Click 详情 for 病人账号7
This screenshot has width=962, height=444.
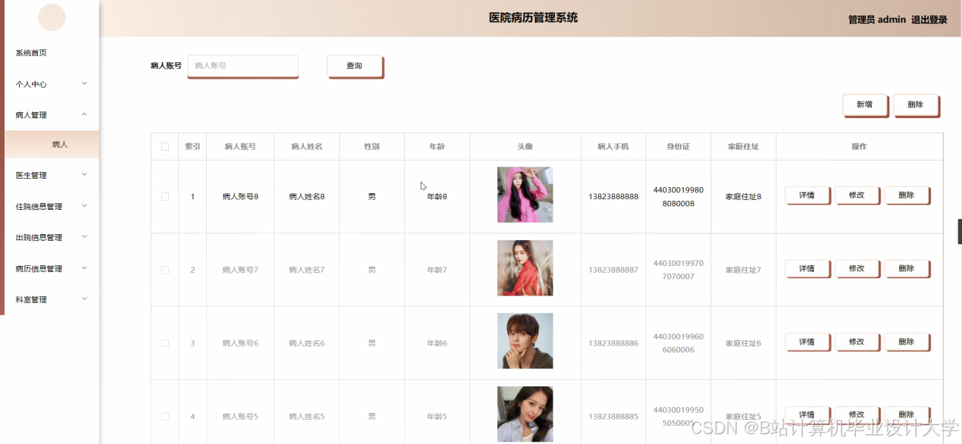pos(807,269)
